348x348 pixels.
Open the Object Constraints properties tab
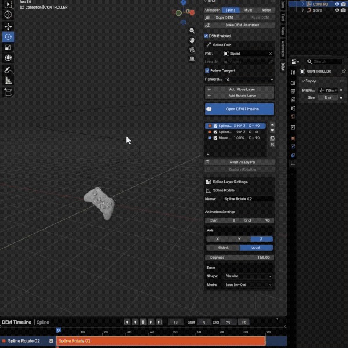pos(293,155)
